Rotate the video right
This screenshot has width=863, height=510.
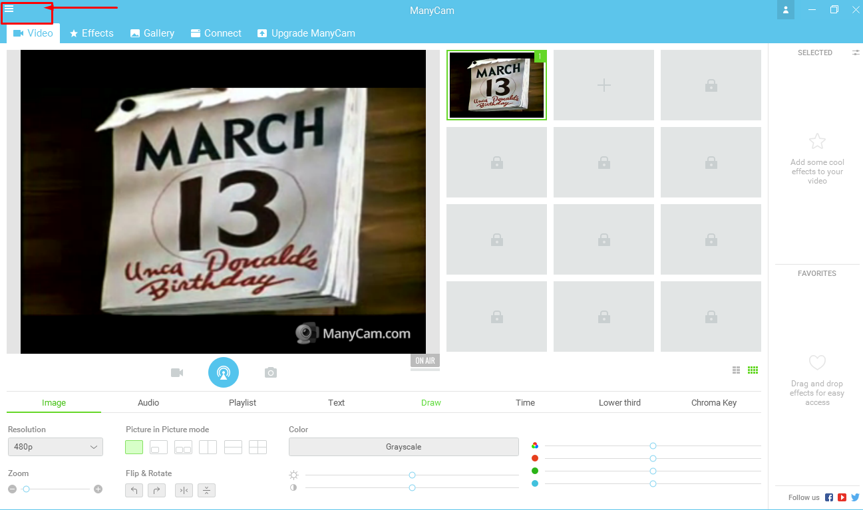(x=157, y=490)
